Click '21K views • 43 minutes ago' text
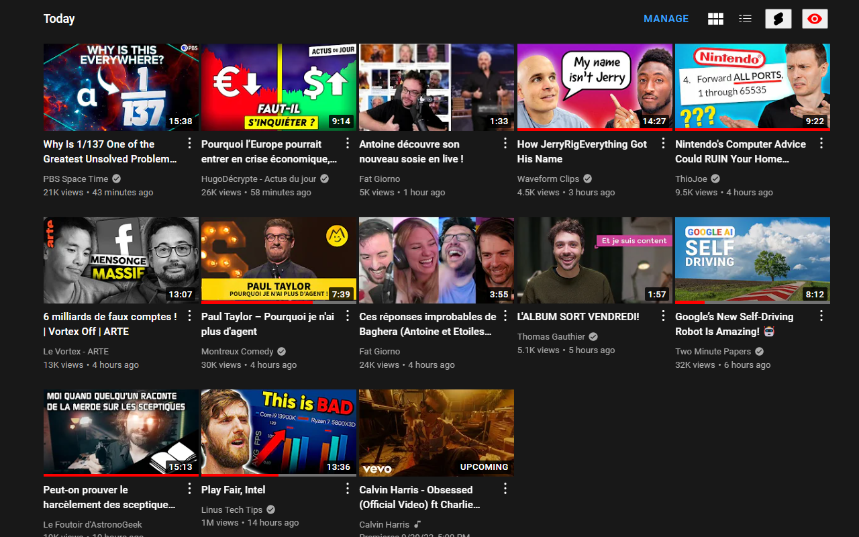 point(98,192)
